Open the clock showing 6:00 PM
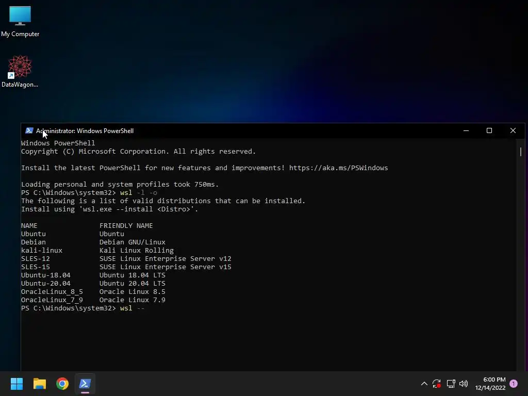This screenshot has width=528, height=396. click(x=490, y=384)
